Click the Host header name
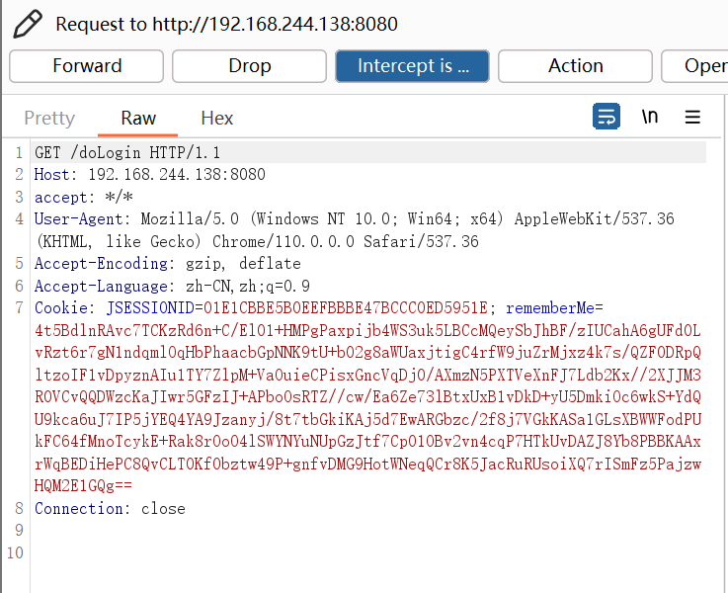Screen dimensions: 728x593 click(51, 175)
